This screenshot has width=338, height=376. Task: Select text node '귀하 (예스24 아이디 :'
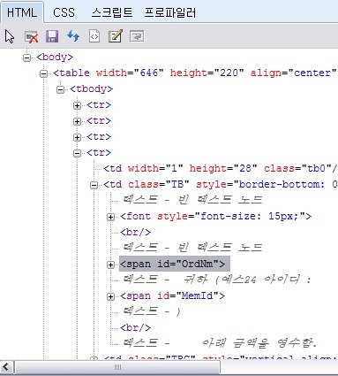[x=217, y=280]
